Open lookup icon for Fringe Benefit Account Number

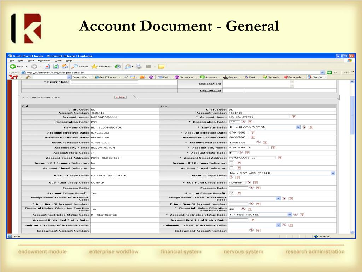(252, 204)
